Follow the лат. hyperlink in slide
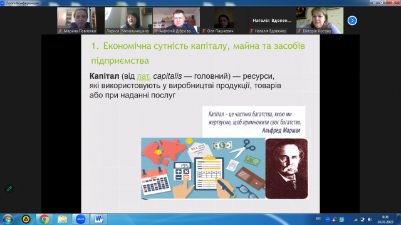Screen dimensions: 401x225 click(143, 76)
